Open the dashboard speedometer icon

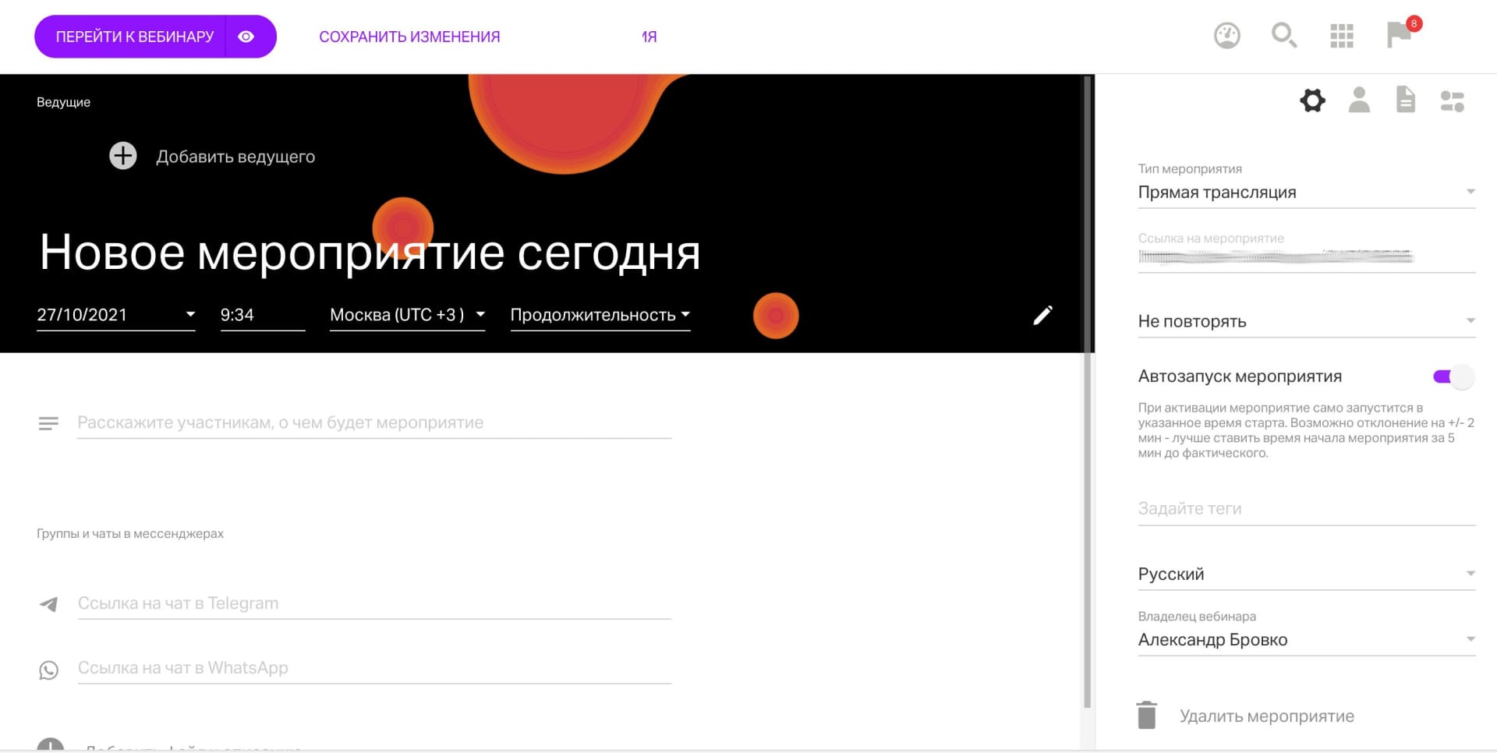tap(1226, 36)
